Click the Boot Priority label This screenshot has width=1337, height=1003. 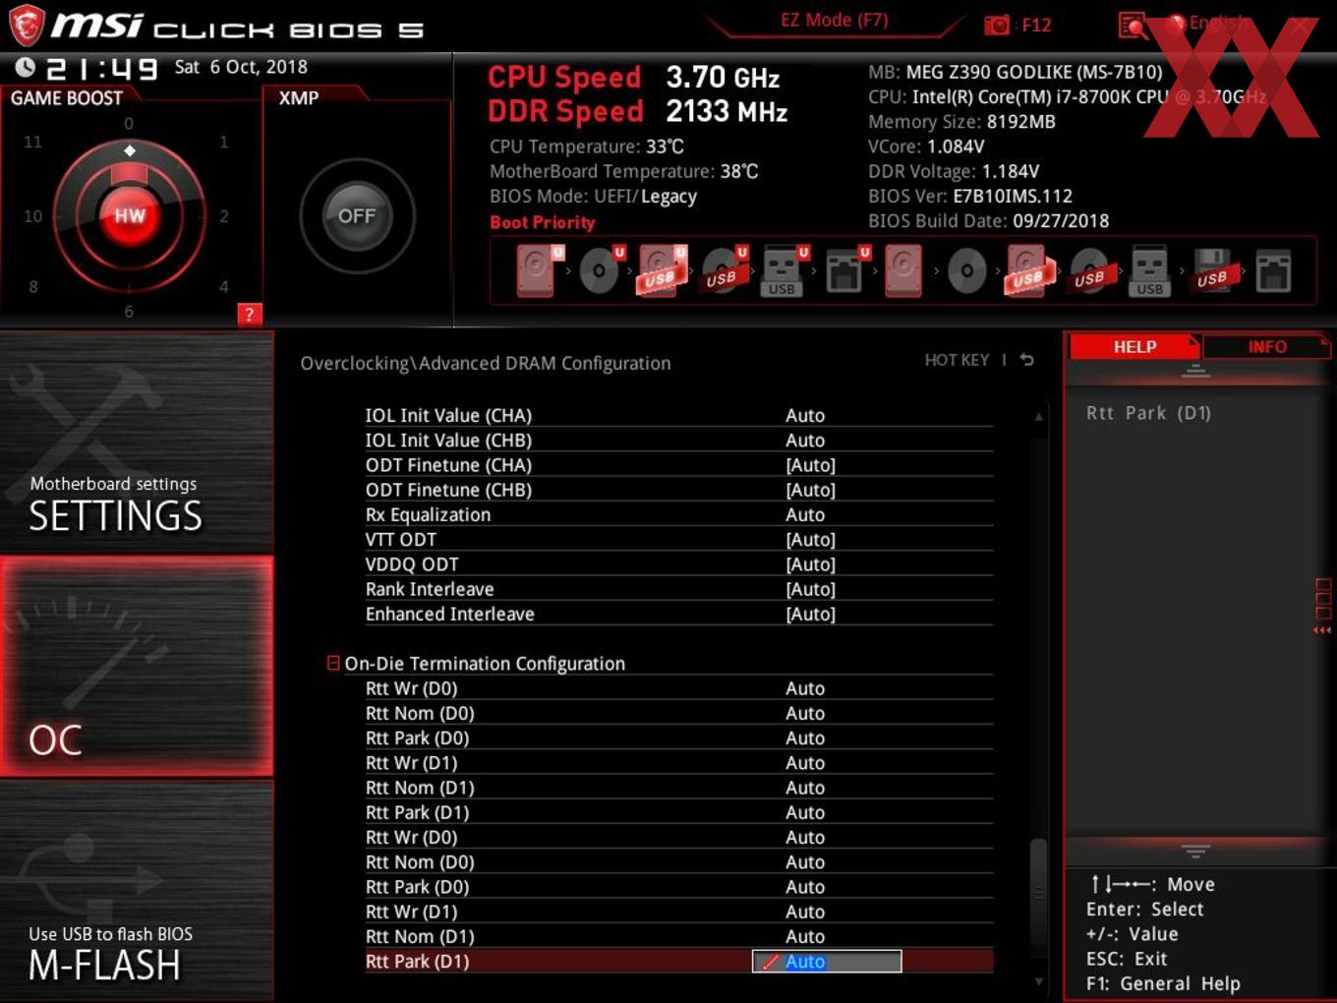click(543, 222)
